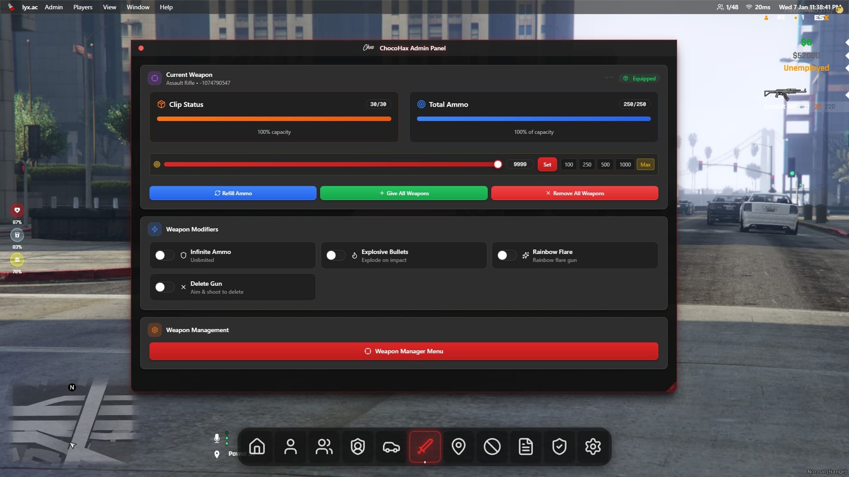The height and width of the screenshot is (477, 849).
Task: Open the players group dock icon
Action: [324, 447]
